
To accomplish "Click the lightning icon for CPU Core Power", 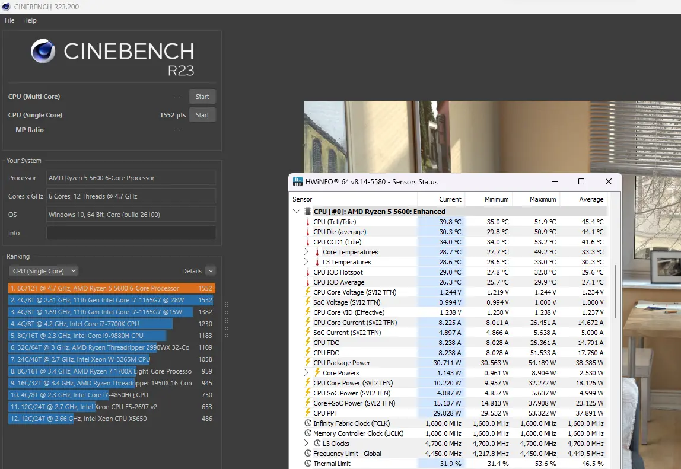I will [x=308, y=382].
